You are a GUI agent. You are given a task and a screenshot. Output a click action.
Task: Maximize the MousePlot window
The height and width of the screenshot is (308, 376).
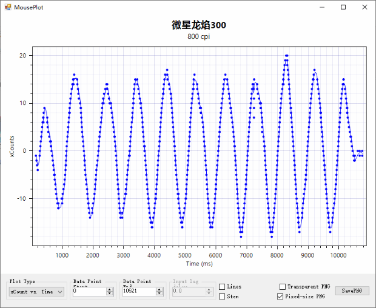(343, 7)
